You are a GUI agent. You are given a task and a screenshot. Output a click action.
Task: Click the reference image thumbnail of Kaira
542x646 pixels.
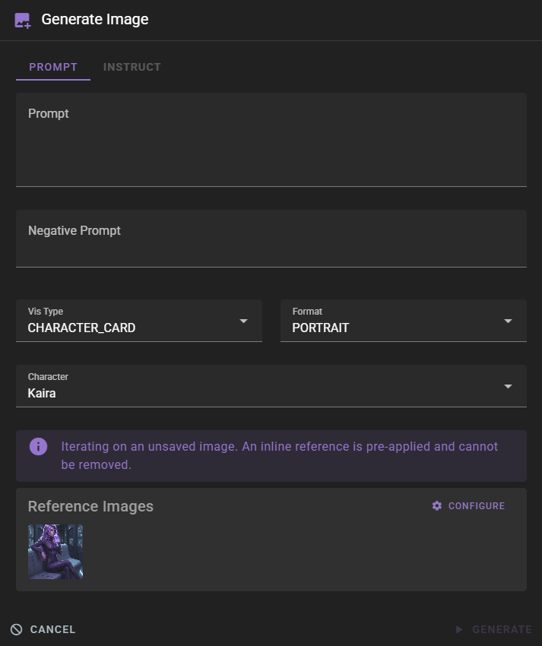coord(55,552)
